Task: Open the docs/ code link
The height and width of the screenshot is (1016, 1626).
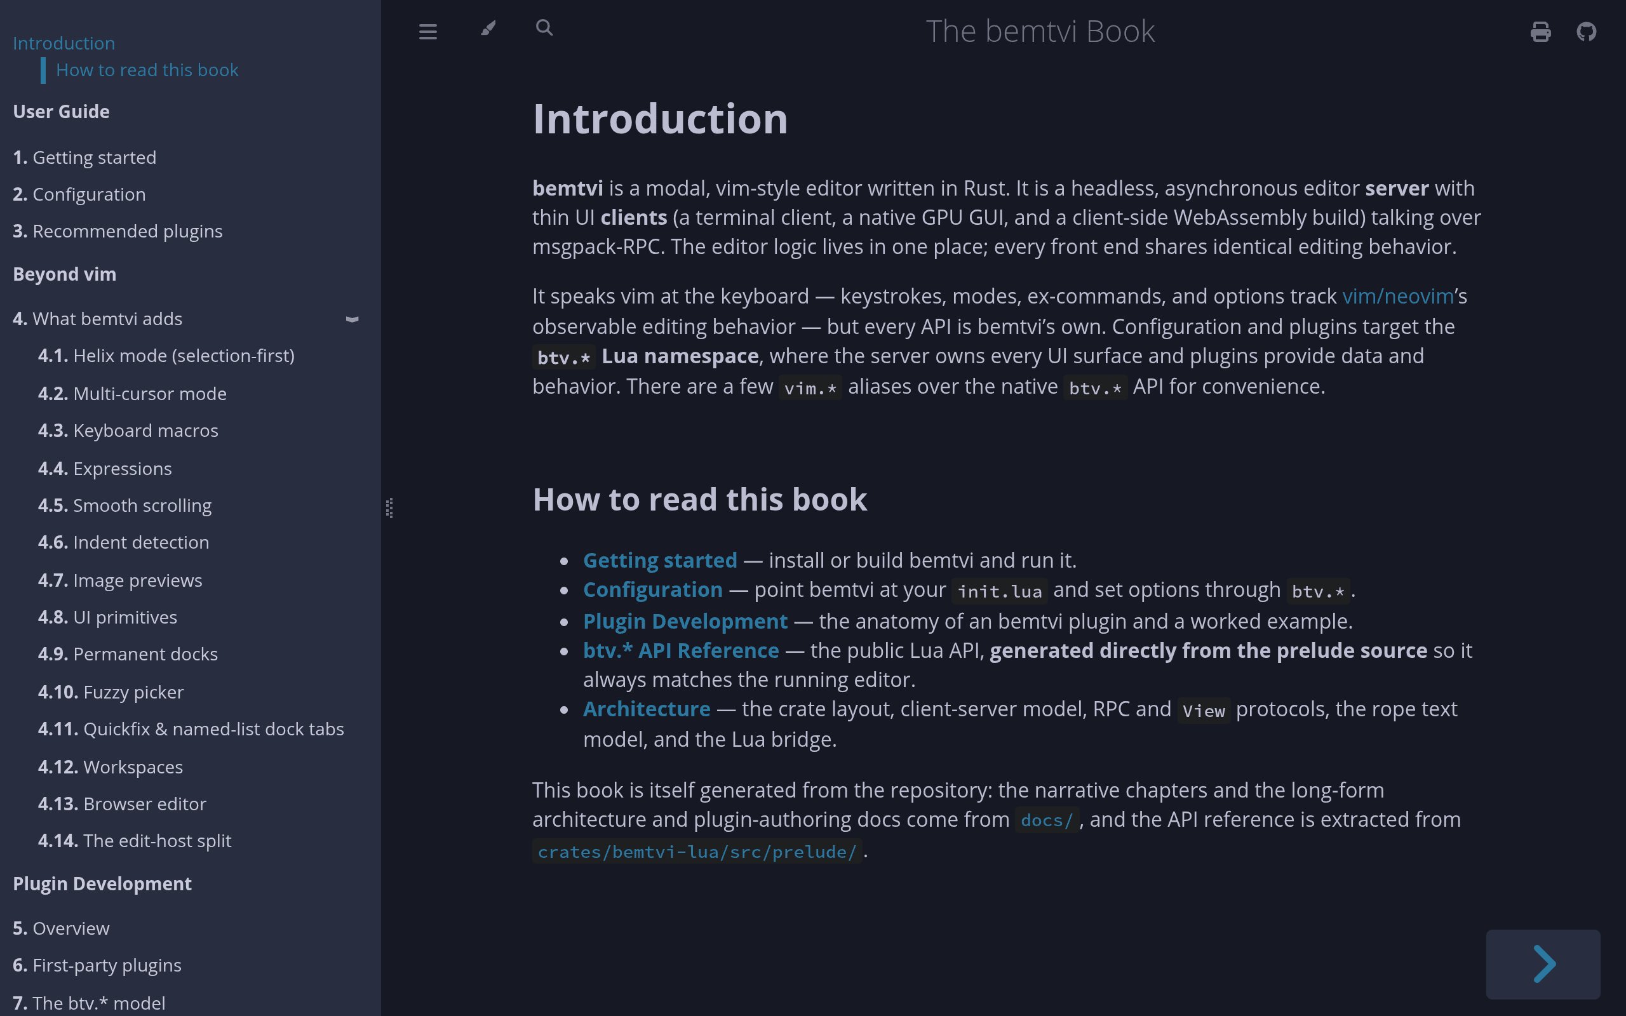Action: point(1046,820)
